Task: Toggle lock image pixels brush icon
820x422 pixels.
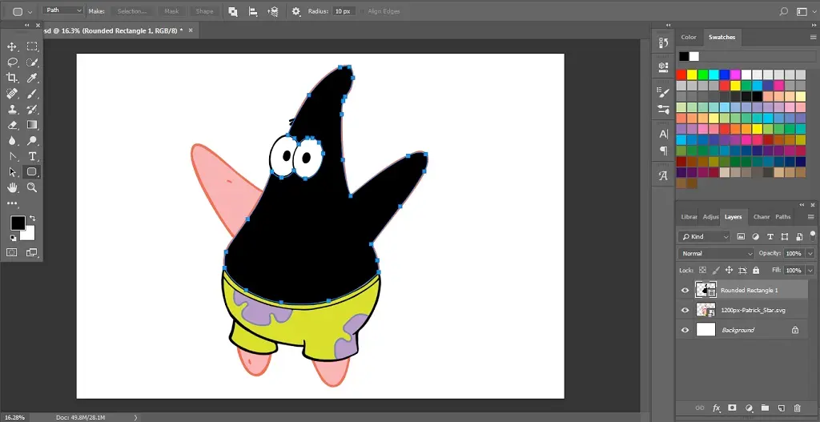Action: click(715, 271)
